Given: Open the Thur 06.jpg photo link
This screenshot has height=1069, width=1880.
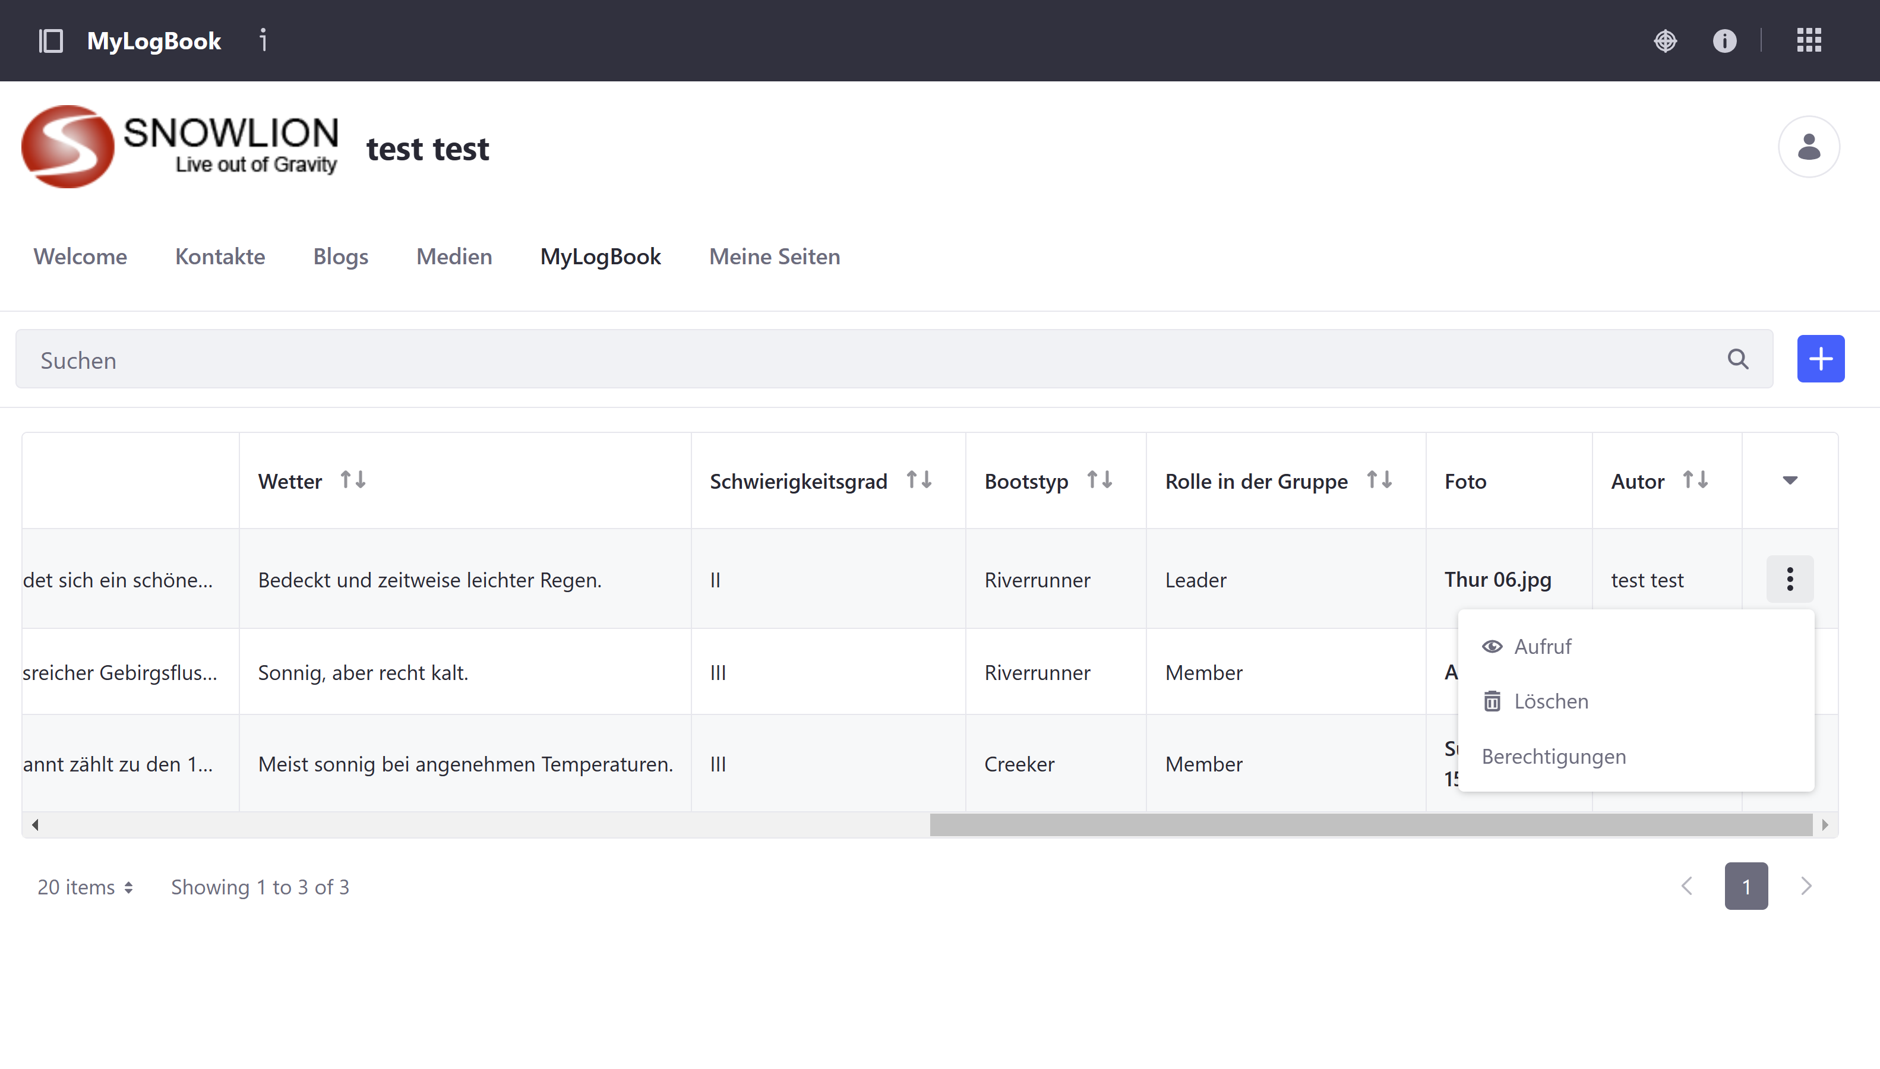Looking at the screenshot, I should click(1497, 580).
